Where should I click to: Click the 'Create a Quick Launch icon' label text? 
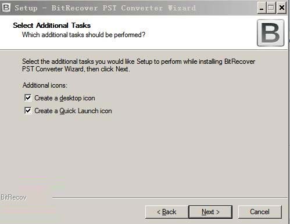tap(73, 111)
